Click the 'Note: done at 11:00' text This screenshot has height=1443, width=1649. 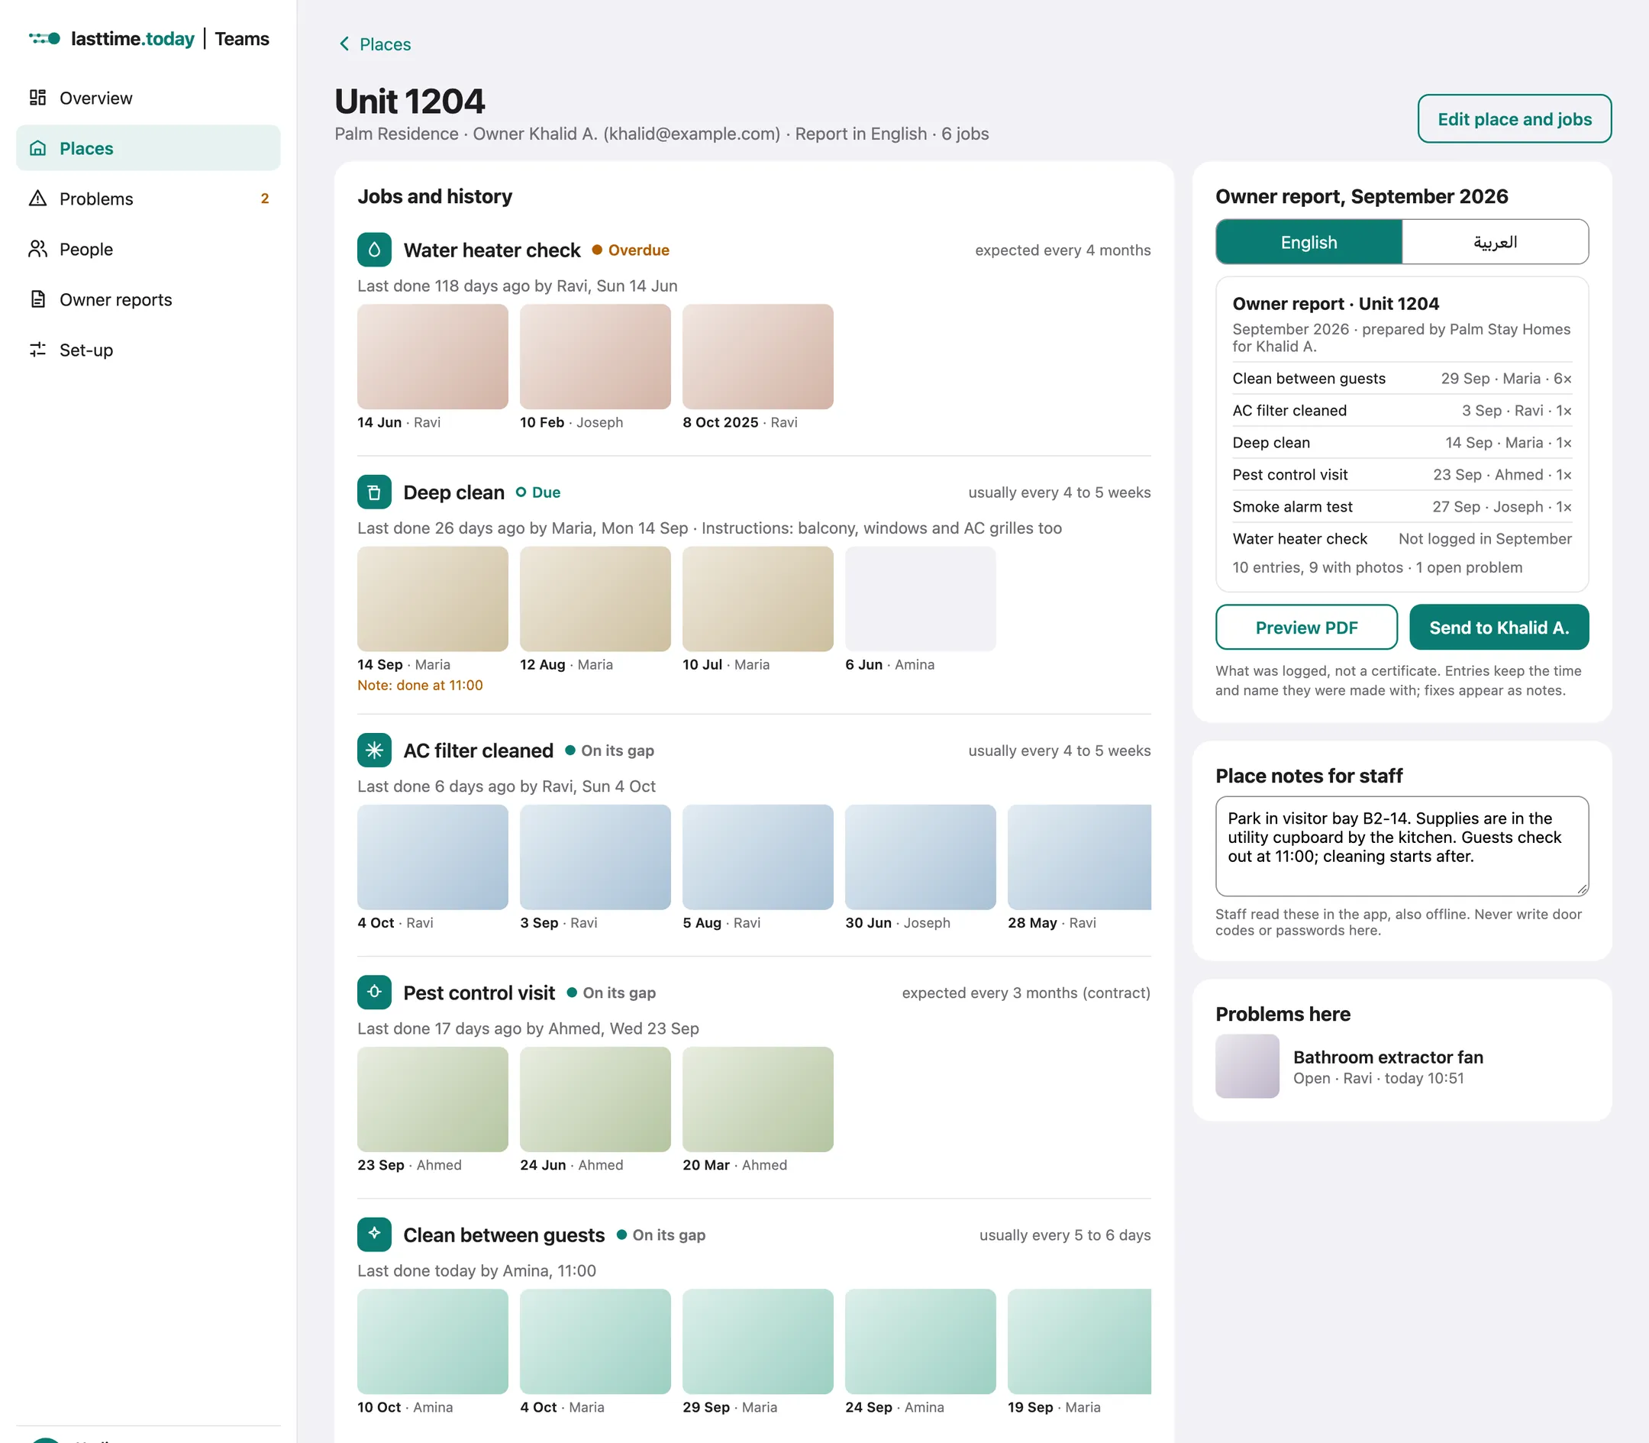421,686
